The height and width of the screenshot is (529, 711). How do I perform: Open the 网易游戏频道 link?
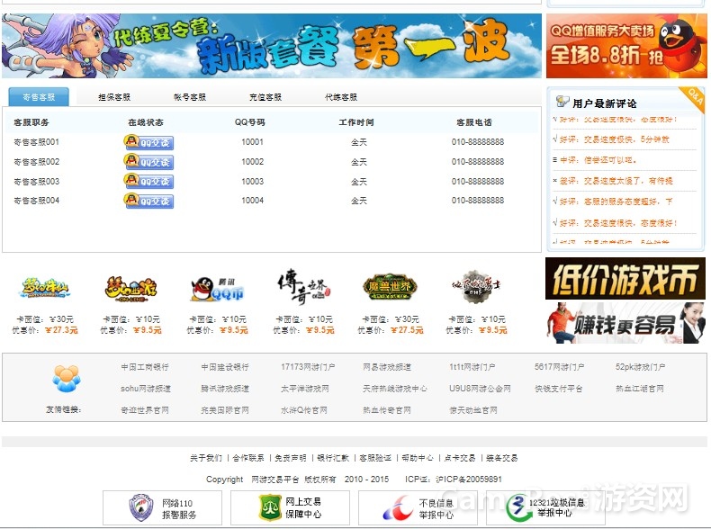[x=387, y=367]
